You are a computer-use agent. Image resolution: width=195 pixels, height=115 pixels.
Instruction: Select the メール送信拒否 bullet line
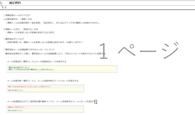click(51, 102)
